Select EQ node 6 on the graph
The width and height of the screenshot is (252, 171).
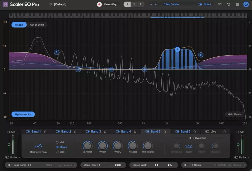click(201, 55)
